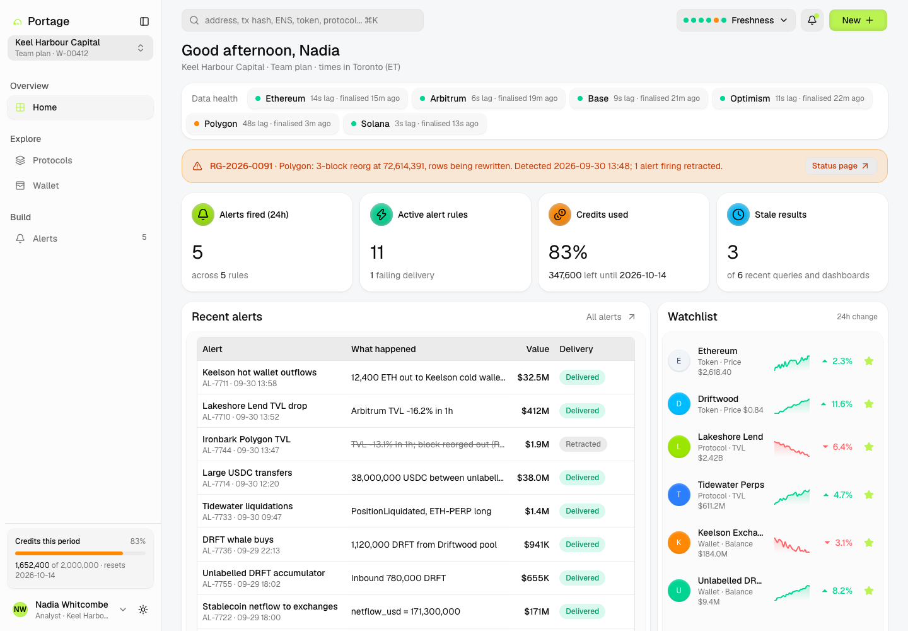Unstar Keelson Exchange in the Watchlist
The image size is (908, 631).
click(869, 543)
